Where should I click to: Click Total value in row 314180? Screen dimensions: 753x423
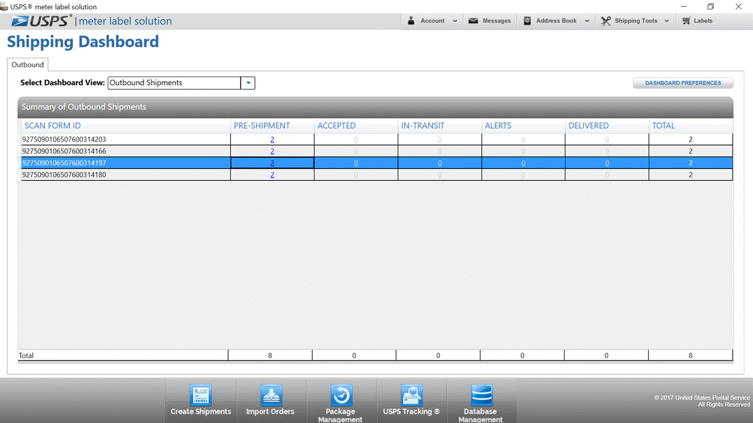pyautogui.click(x=691, y=175)
